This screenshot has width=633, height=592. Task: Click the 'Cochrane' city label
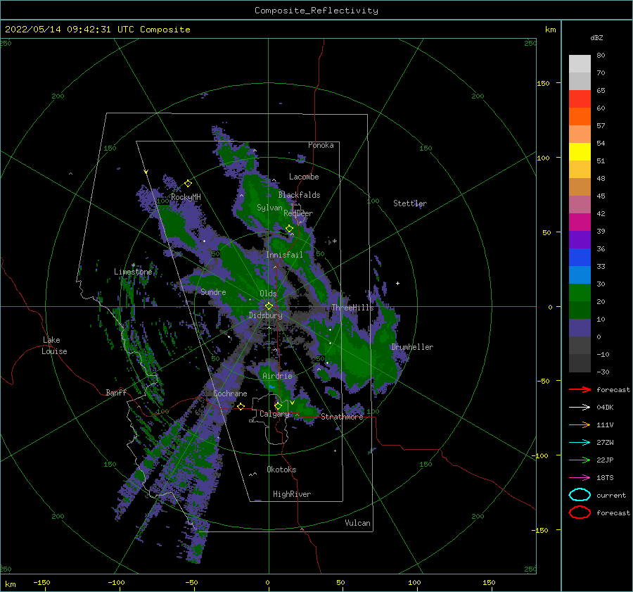(x=230, y=393)
